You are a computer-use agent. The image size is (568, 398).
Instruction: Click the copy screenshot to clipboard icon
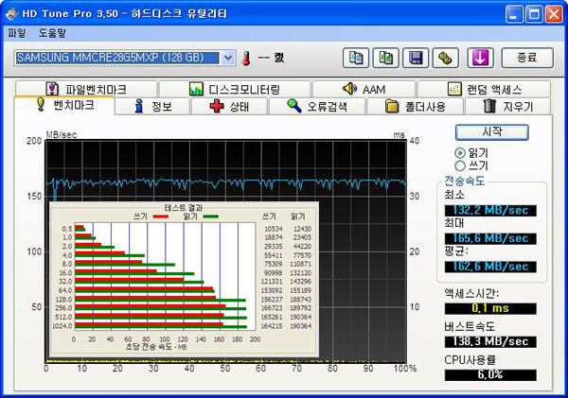tap(386, 58)
